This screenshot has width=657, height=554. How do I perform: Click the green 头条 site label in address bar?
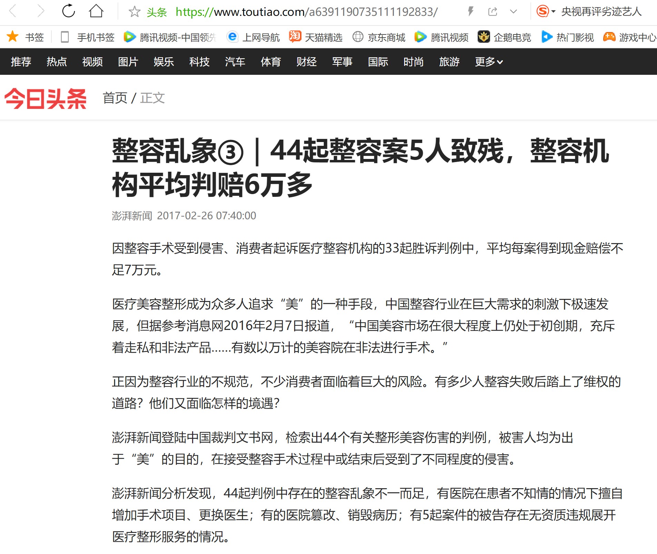pos(157,12)
